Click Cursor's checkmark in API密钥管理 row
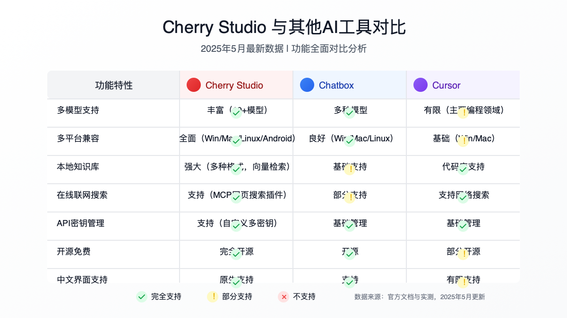 463,226
